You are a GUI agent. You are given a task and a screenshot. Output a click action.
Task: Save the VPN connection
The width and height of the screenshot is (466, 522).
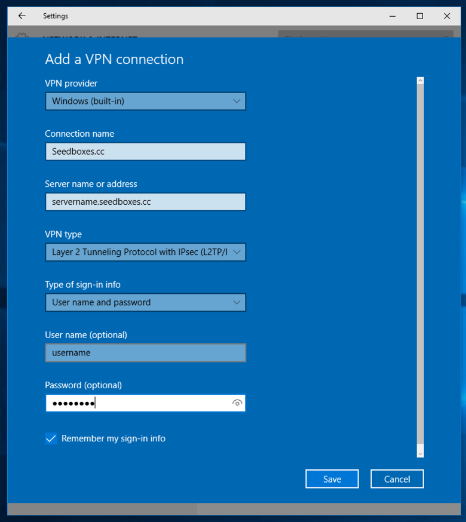pyautogui.click(x=332, y=479)
